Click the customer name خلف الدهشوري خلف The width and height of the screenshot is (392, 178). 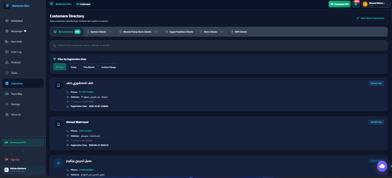pyautogui.click(x=80, y=83)
